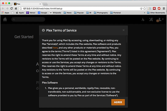Click the browser home button
Viewport: 167px width, 111px height.
(x=16, y=9)
